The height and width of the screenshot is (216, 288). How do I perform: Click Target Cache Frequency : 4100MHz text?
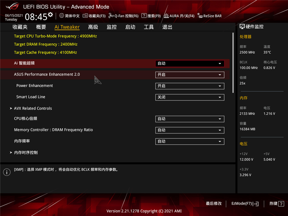(45, 52)
